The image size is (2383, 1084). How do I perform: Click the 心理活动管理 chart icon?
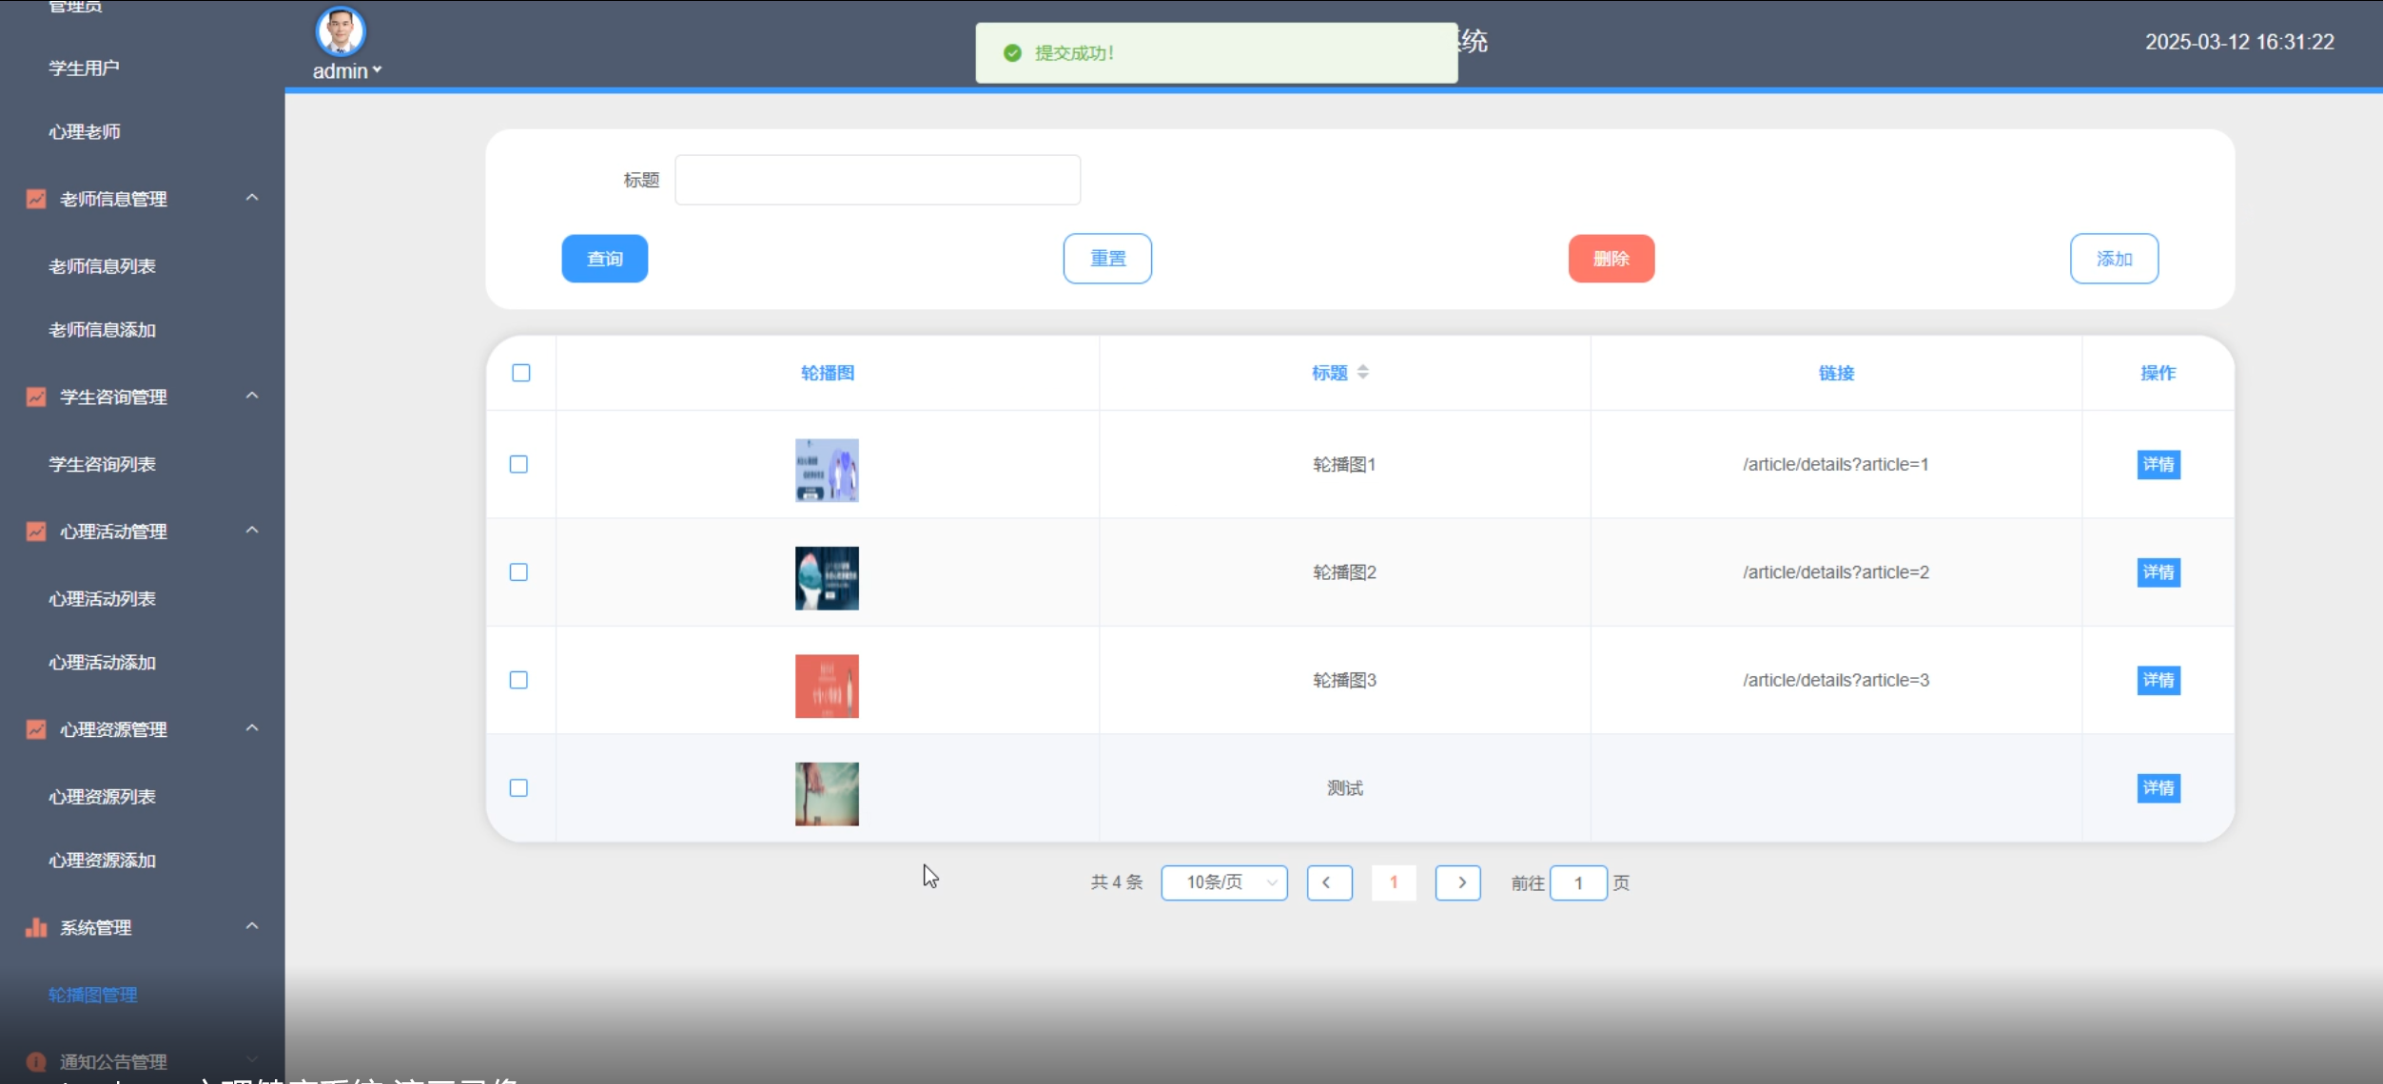coord(36,532)
